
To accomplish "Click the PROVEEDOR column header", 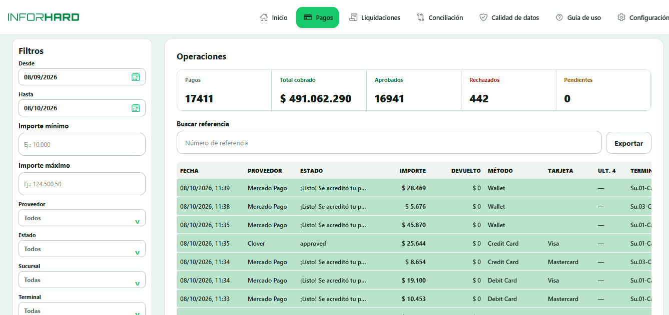I will tap(265, 171).
